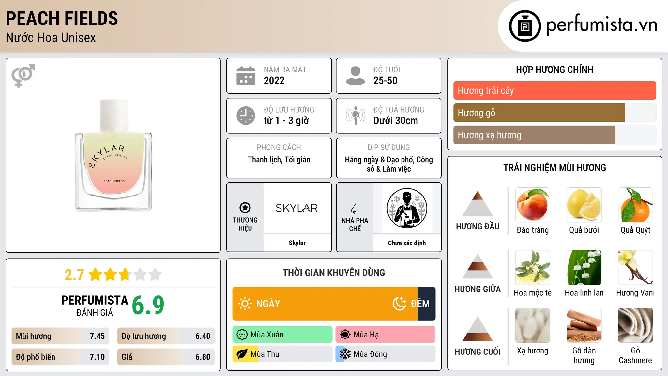This screenshot has height=376, width=668.
Task: Click the calendar icon beside Năm ra mắt
Action: click(246, 76)
